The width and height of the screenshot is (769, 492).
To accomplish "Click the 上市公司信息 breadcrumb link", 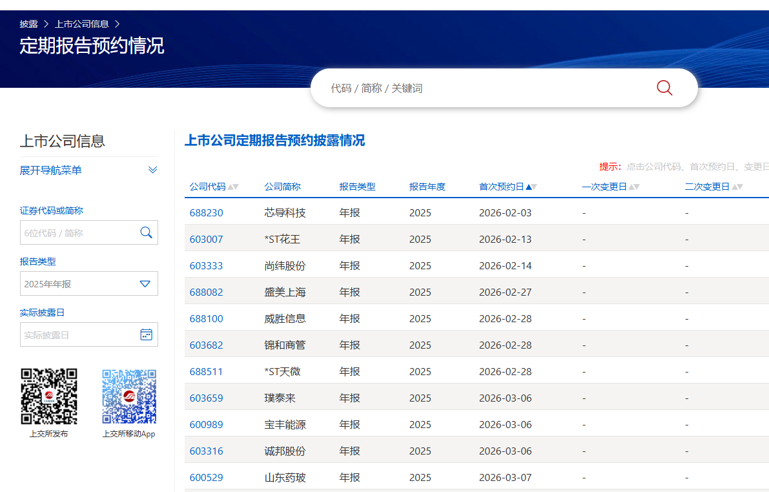I will [x=82, y=24].
